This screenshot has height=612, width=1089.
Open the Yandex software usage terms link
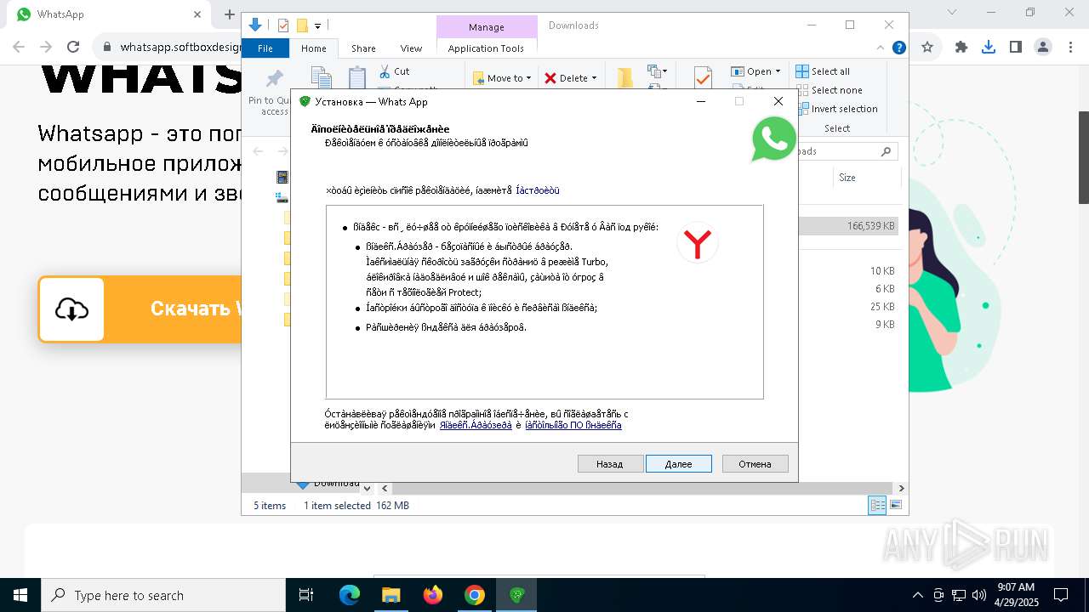click(x=573, y=425)
